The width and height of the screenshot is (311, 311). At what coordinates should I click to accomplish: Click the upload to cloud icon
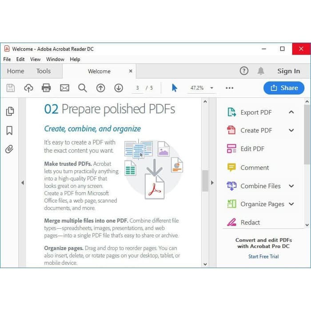28,88
